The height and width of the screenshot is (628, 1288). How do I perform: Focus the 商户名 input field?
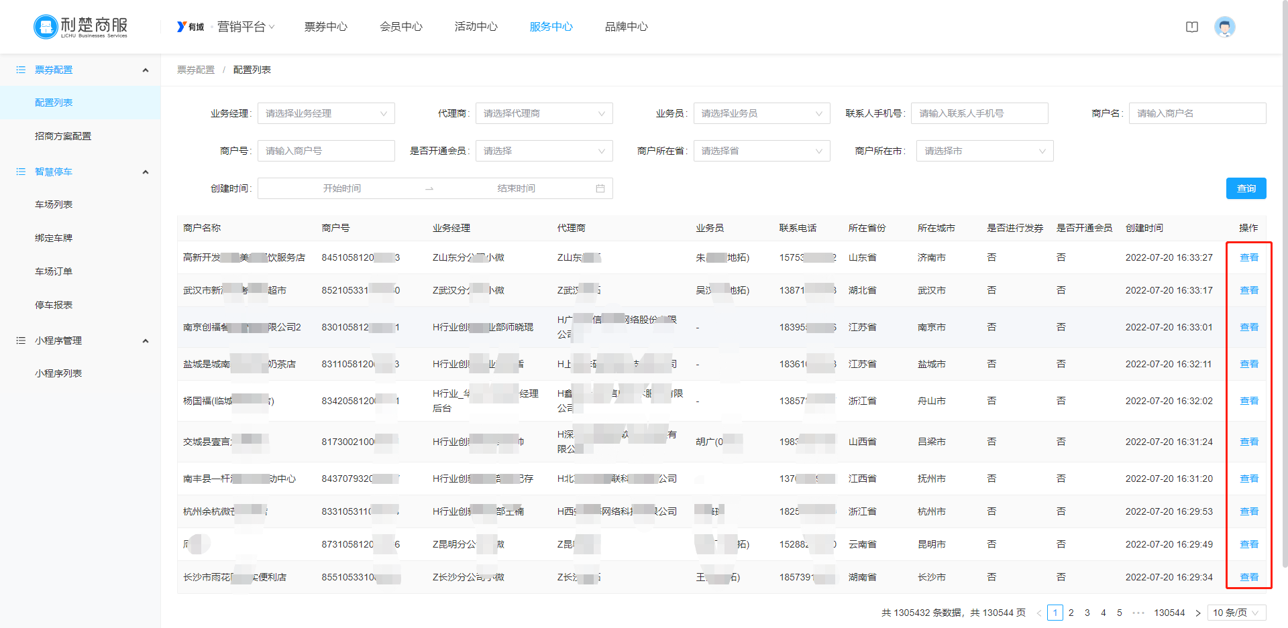pyautogui.click(x=1197, y=113)
